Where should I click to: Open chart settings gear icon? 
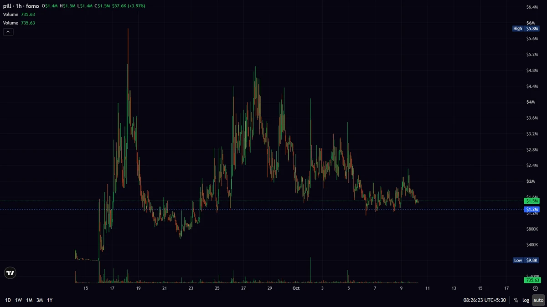(536, 288)
